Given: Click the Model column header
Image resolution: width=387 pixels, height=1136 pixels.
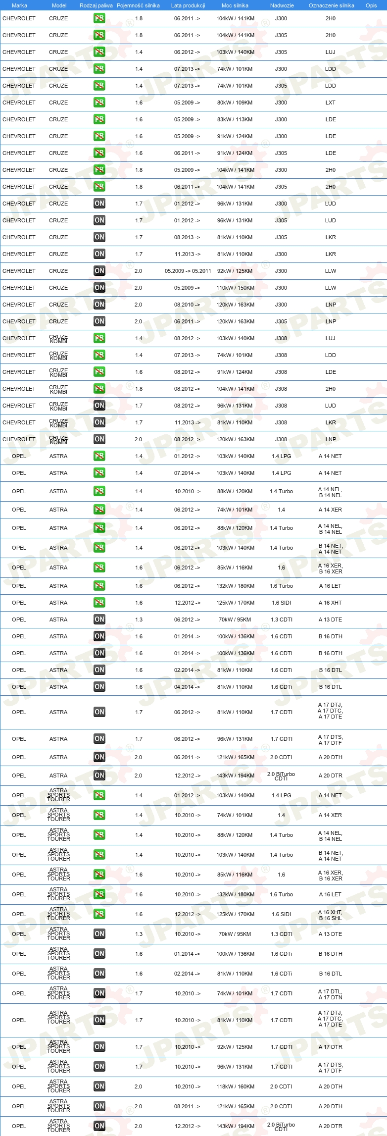Looking at the screenshot, I should (59, 5).
